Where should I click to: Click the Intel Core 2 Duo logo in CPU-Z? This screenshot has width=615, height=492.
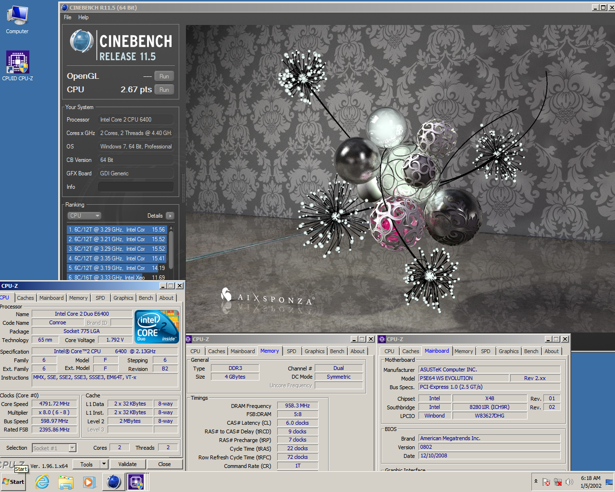point(157,326)
